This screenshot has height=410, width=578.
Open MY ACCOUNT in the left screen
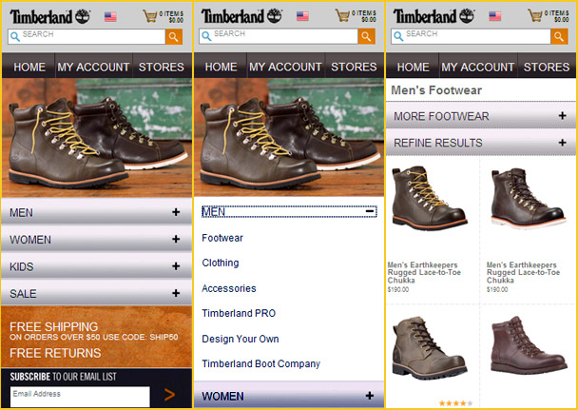[93, 67]
